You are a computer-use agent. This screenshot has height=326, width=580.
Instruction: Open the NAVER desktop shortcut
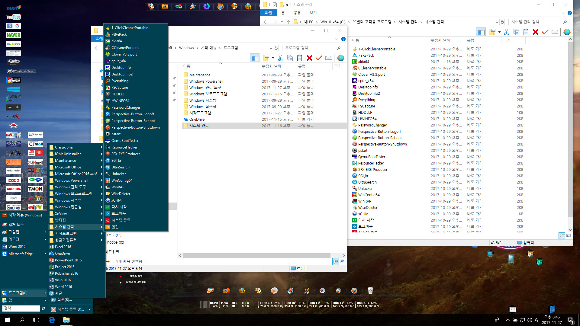[x=14, y=35]
